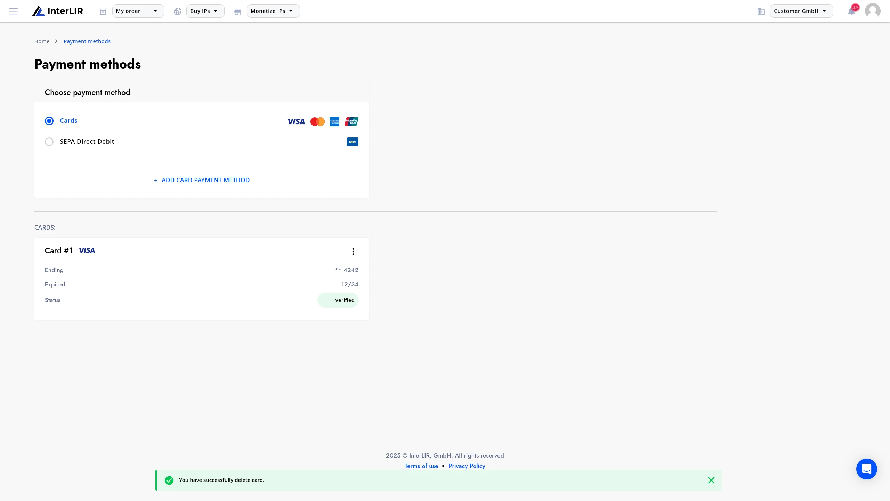Click the American Express logo
The image size is (890, 501).
point(334,121)
